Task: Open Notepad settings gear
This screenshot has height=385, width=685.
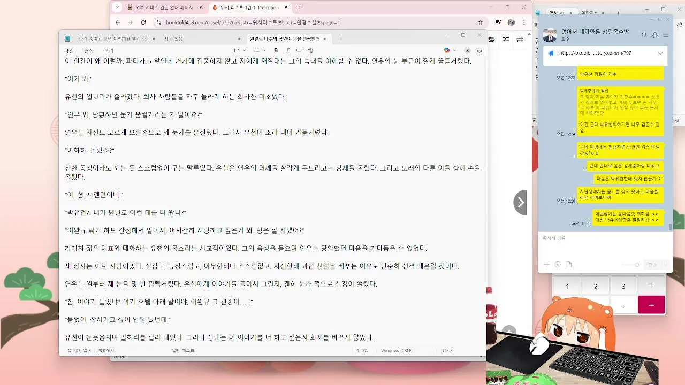Action: tap(479, 50)
